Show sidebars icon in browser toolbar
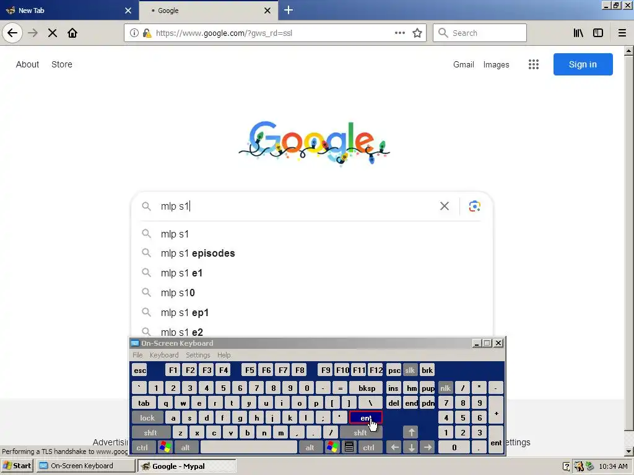The width and height of the screenshot is (634, 475). click(x=598, y=33)
